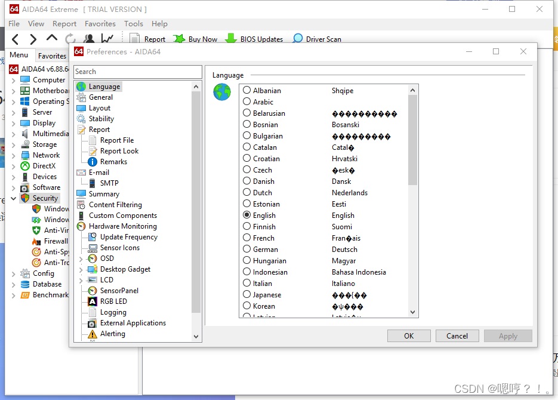Select Custom Components preferences
Viewport: 558px width, 400px height.
pos(123,216)
